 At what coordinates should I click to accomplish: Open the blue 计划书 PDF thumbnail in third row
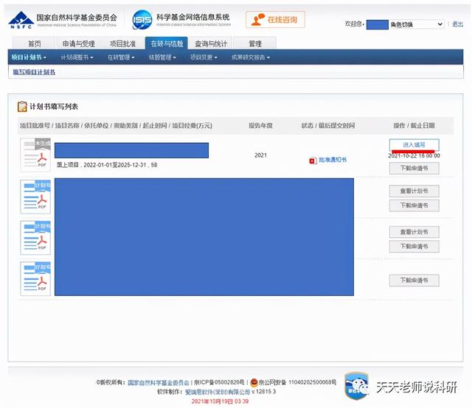coord(35,238)
